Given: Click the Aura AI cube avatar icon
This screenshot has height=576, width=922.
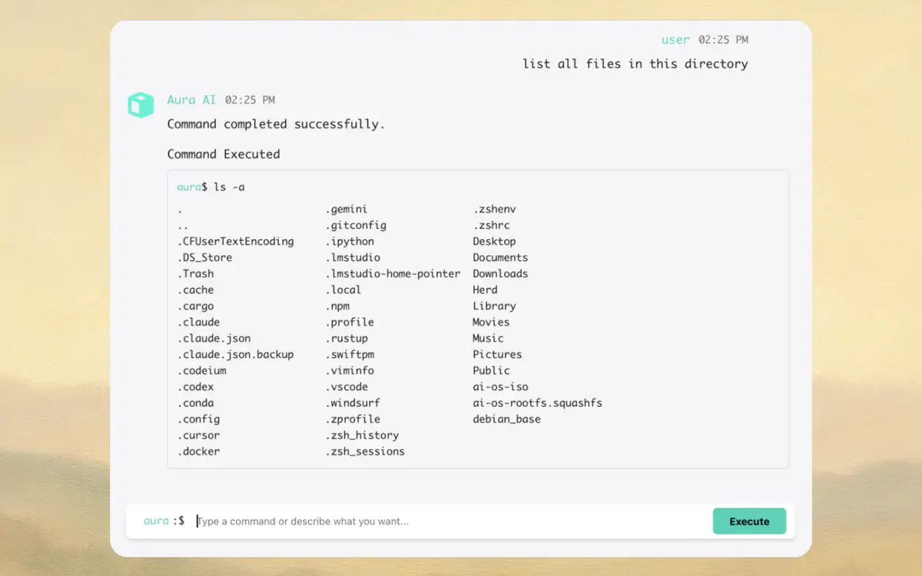Looking at the screenshot, I should (x=141, y=105).
